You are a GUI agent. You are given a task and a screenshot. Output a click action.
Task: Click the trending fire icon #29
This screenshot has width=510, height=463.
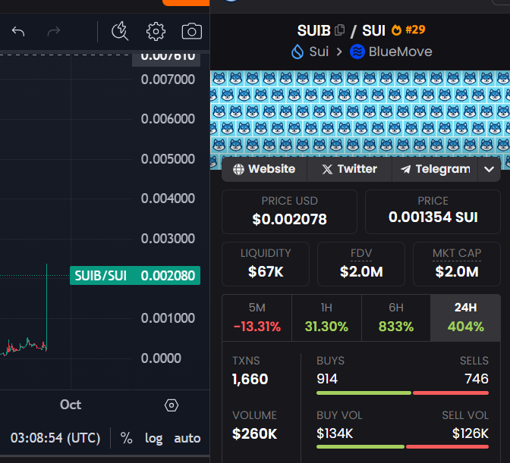(x=396, y=30)
